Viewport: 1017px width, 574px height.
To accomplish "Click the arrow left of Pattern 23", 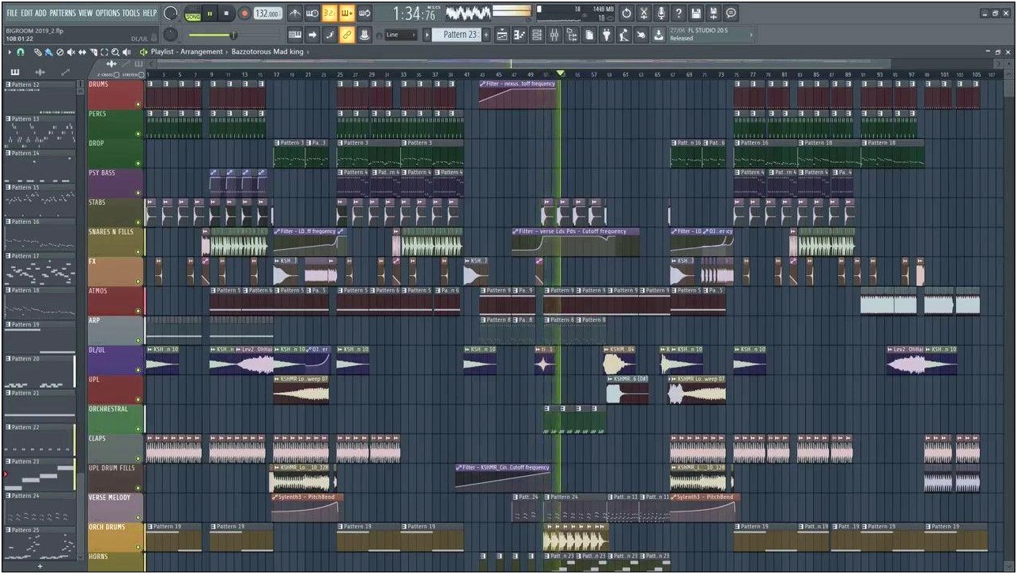I will point(427,35).
